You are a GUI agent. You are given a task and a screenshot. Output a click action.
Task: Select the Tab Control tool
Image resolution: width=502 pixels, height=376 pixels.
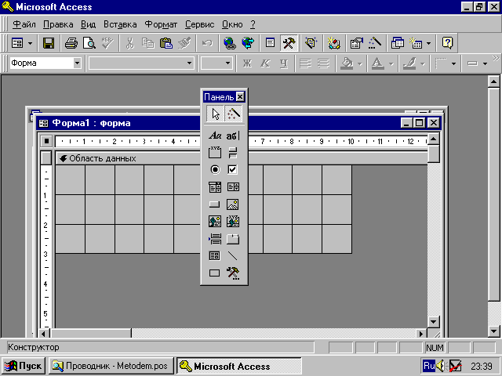point(233,238)
